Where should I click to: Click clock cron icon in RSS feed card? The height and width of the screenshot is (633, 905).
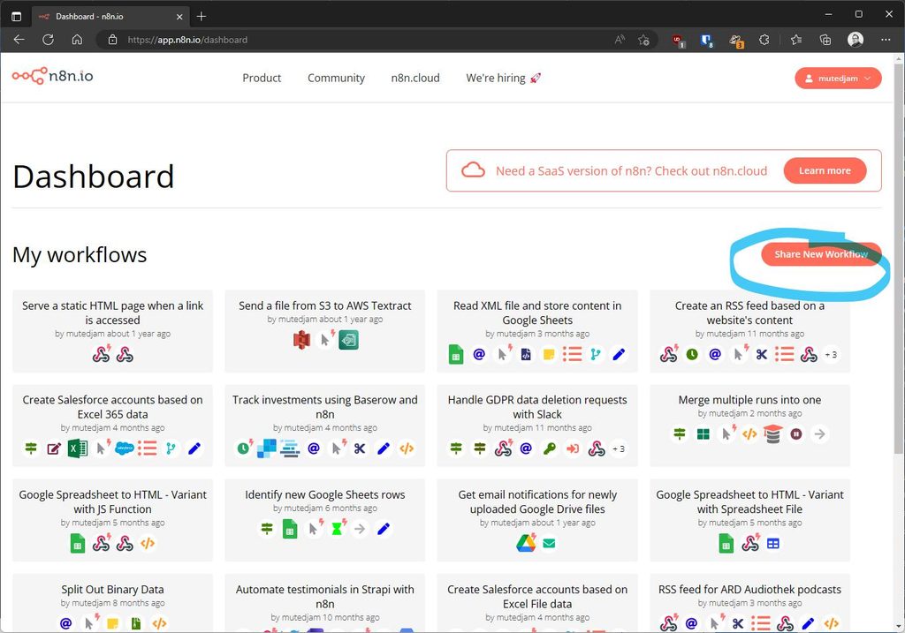692,355
